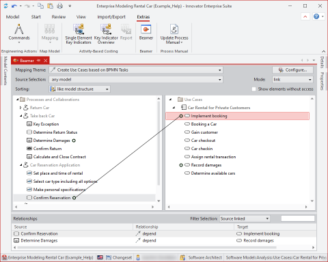328x262 pixels.
Task: Expand the Return Car tree node
Action: pyautogui.click(x=20, y=108)
